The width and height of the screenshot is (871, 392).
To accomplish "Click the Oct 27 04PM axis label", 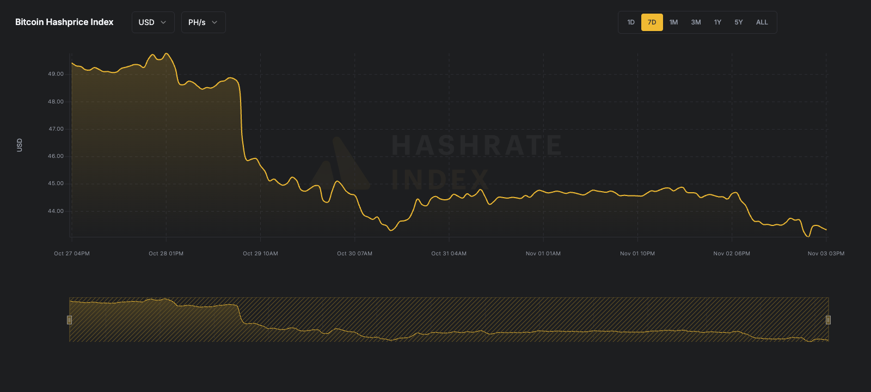I will 72,254.
